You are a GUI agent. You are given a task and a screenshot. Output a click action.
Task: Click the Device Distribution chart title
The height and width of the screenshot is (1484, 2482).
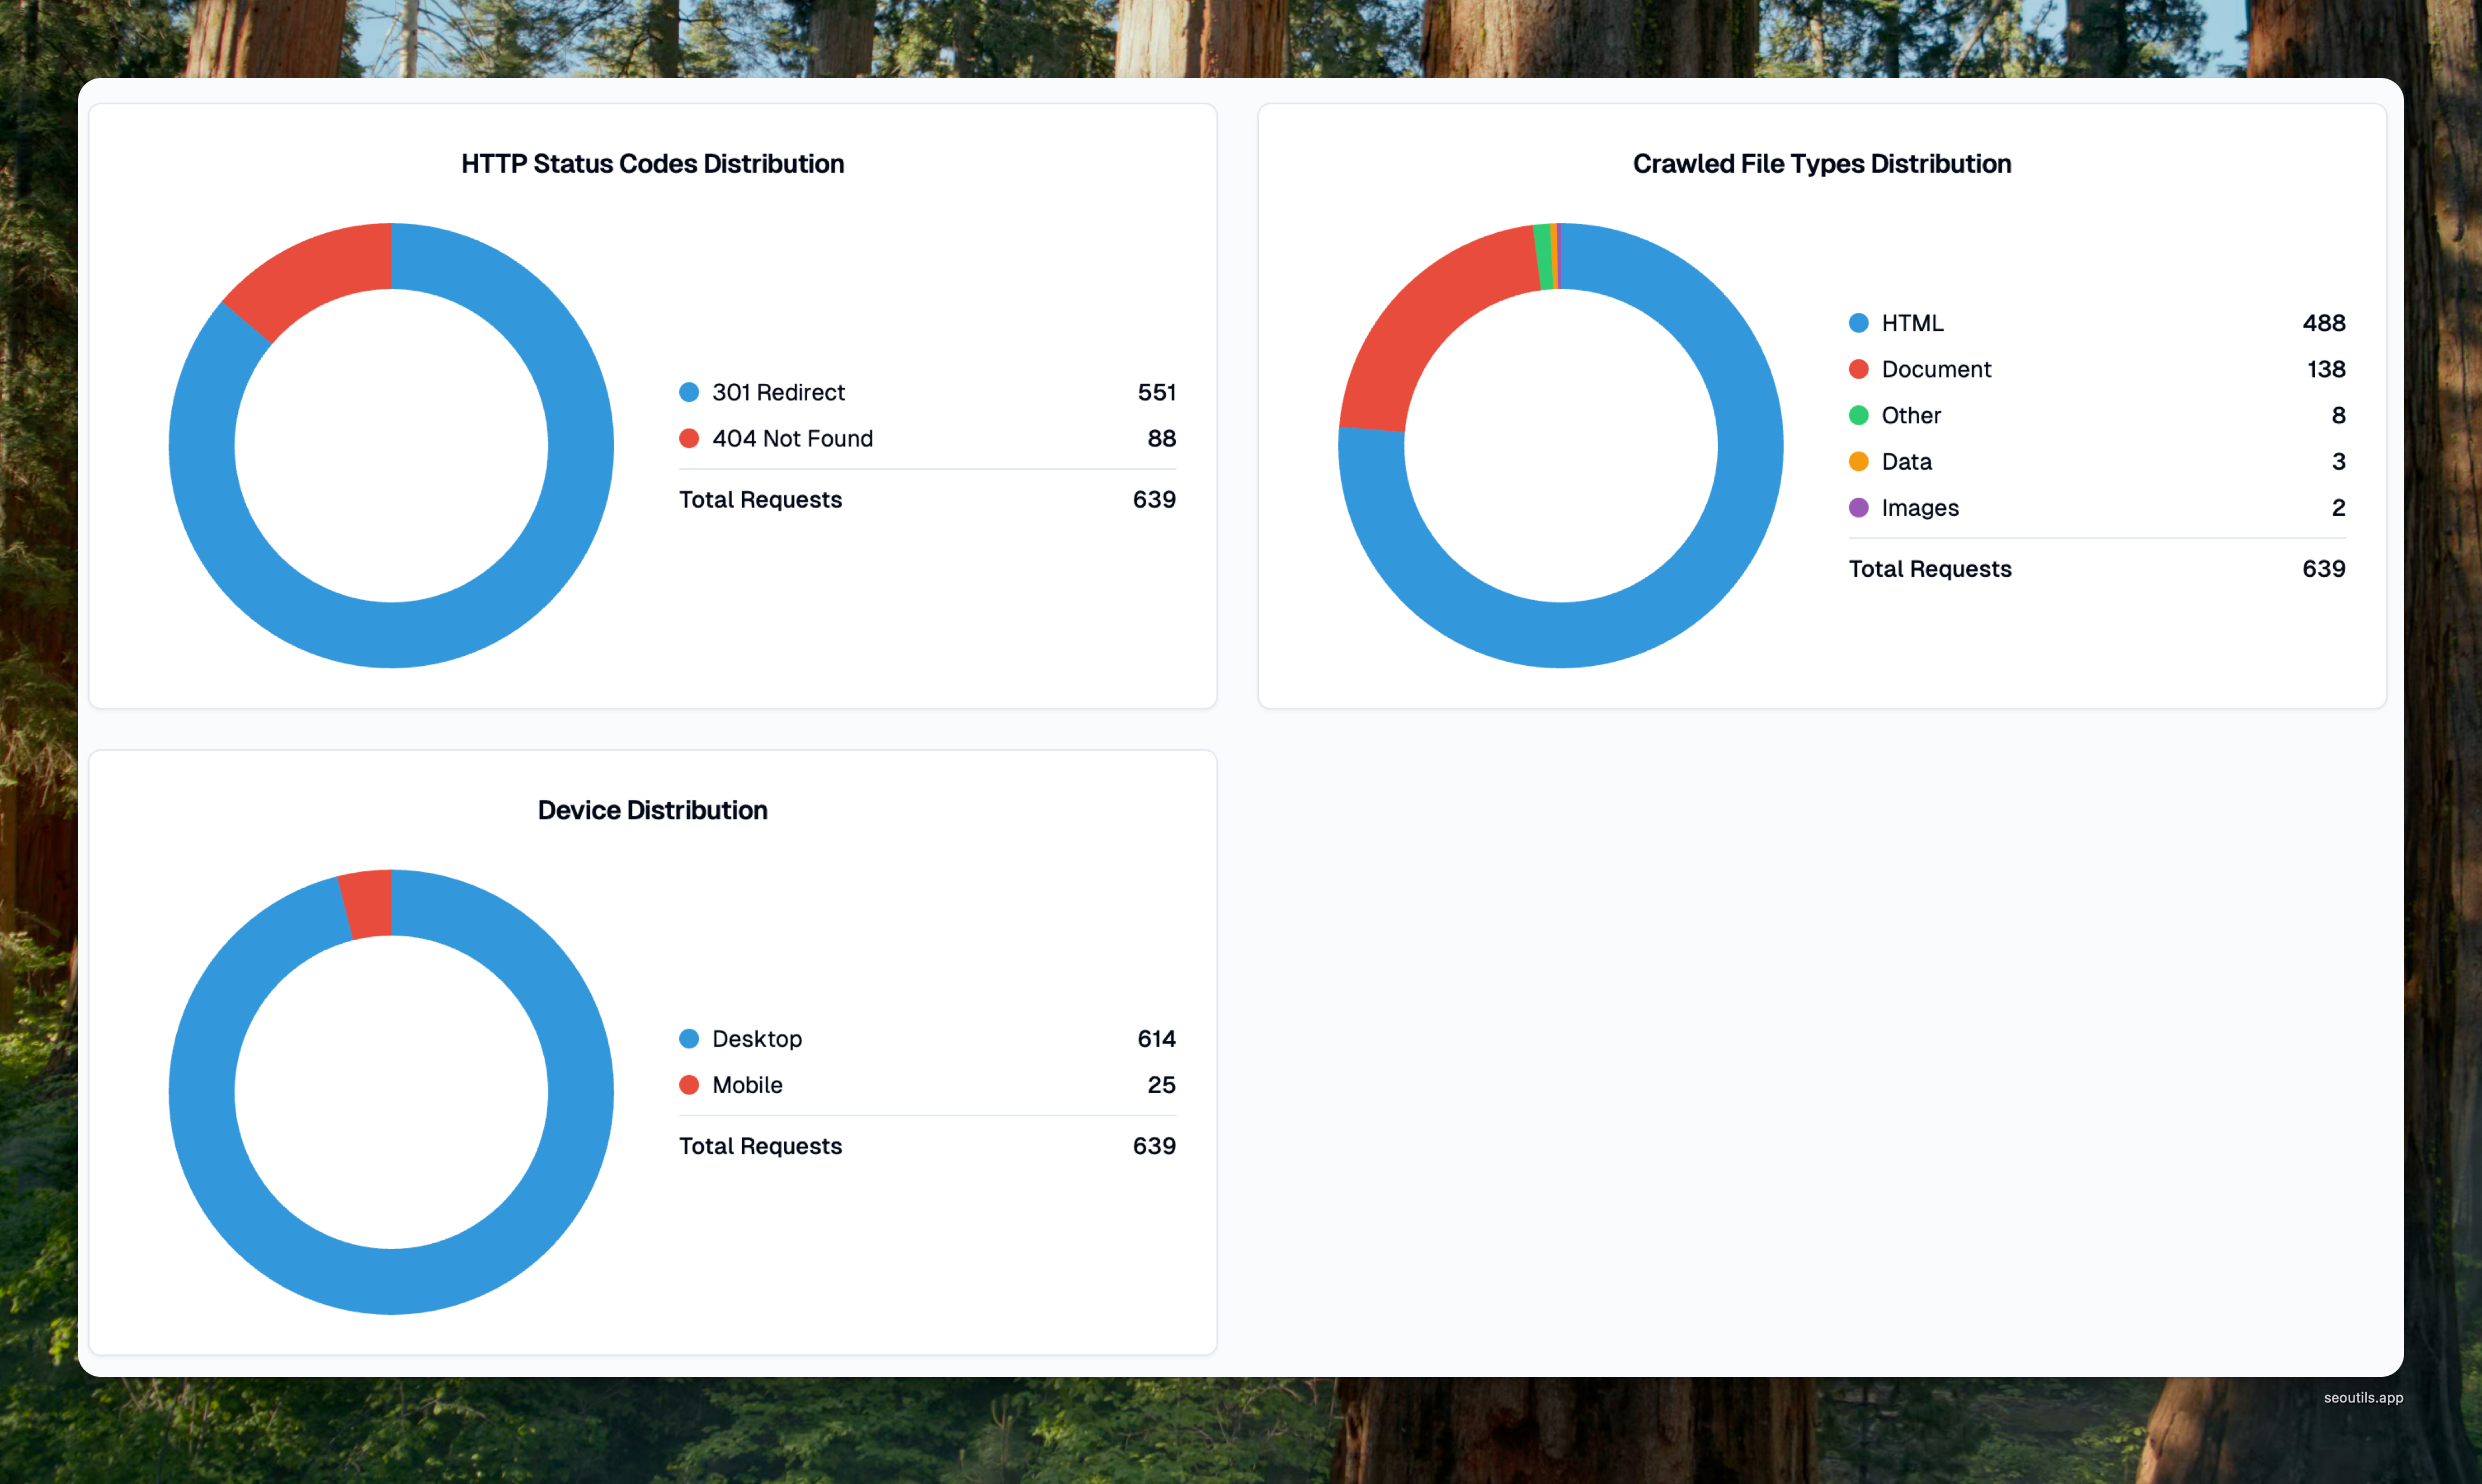click(x=652, y=810)
